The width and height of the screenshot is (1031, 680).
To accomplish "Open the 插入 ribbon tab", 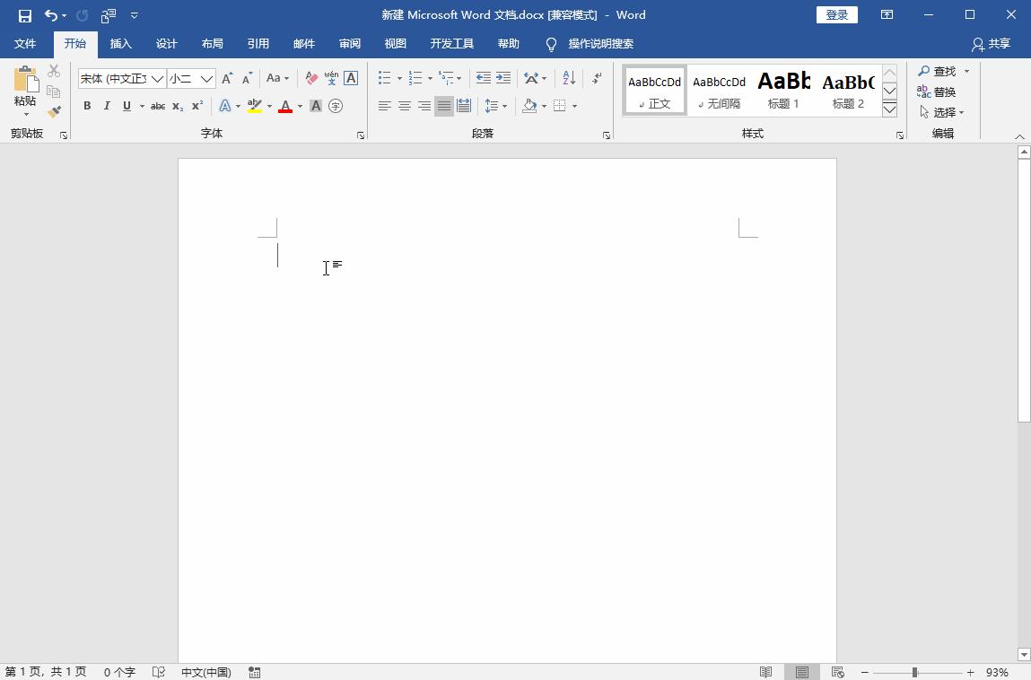I will [120, 44].
